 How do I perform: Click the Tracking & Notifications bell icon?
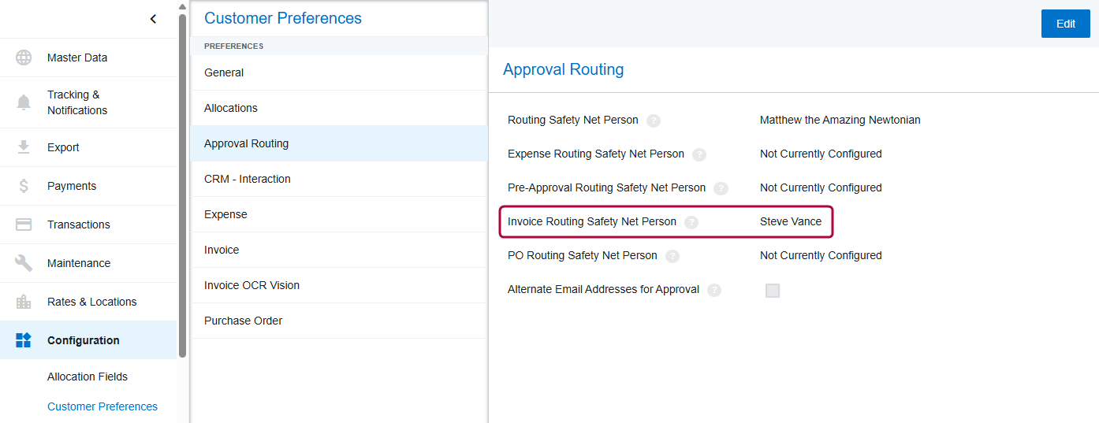point(24,102)
